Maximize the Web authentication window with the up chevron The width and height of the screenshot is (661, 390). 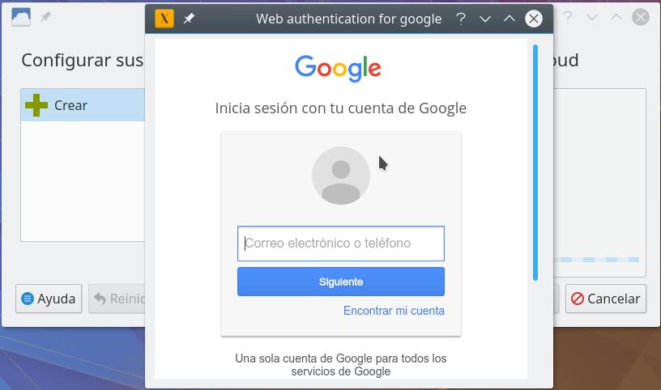coord(510,19)
